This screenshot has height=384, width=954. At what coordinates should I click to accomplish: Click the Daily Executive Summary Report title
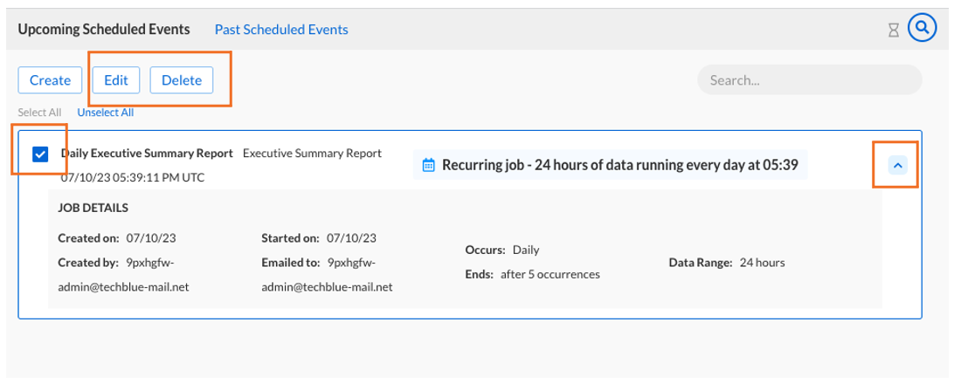[x=147, y=153]
